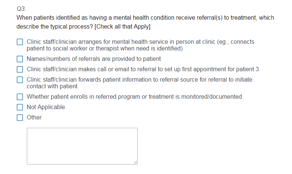Click the Q3 question number heading
Image resolution: width=292 pixels, height=174 pixels.
(x=21, y=8)
